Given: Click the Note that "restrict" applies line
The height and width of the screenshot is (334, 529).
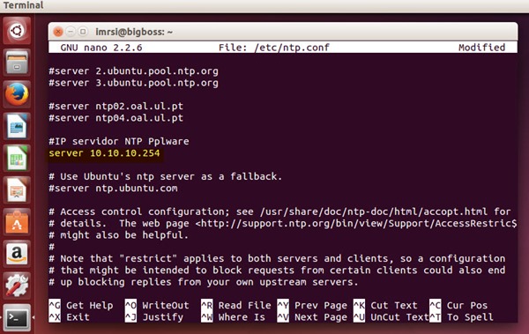Looking at the screenshot, I should pyautogui.click(x=277, y=259).
